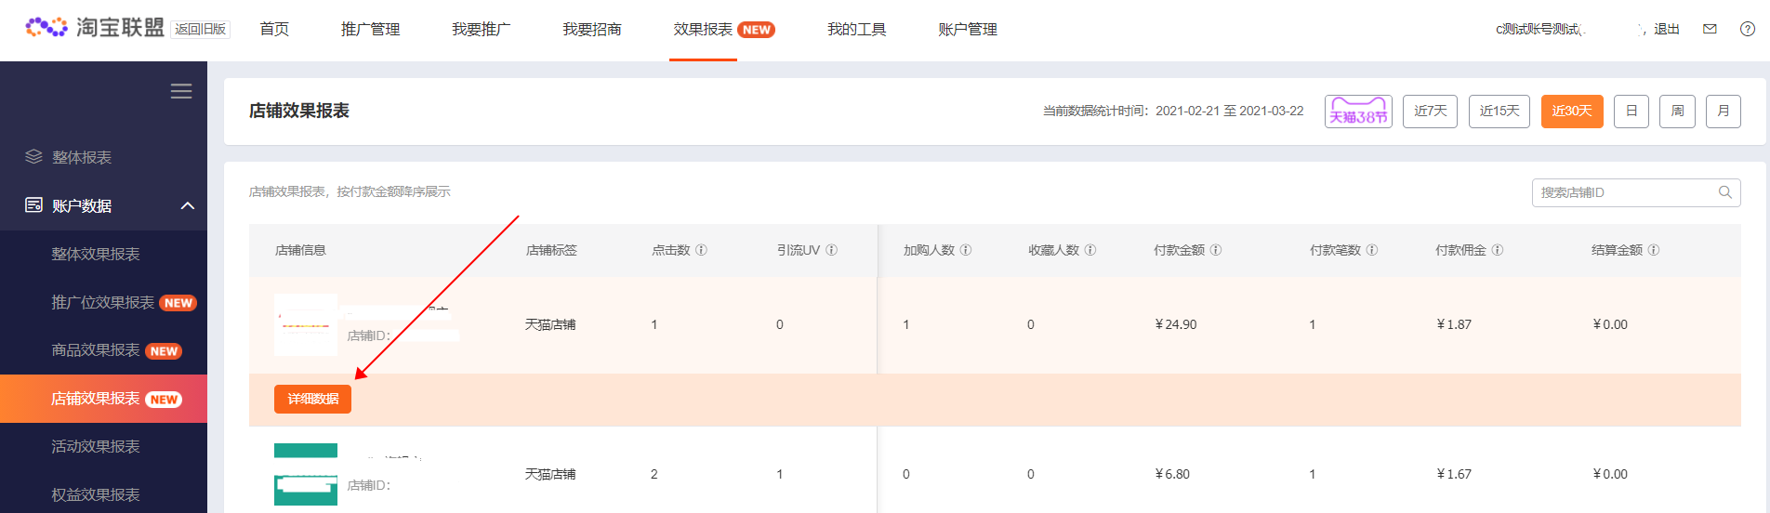Image resolution: width=1770 pixels, height=513 pixels.
Task: Show info tooltip for 付款佣金
Action: pyautogui.click(x=1498, y=250)
